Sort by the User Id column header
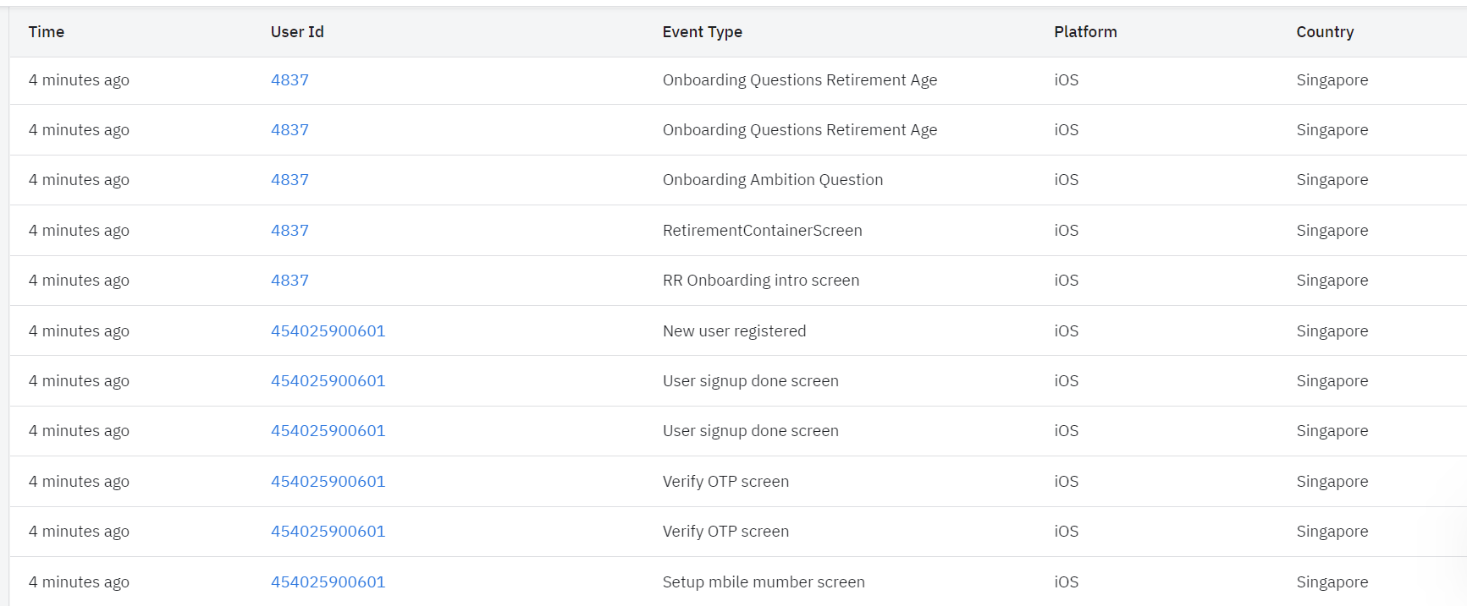The height and width of the screenshot is (606, 1467). coord(297,32)
